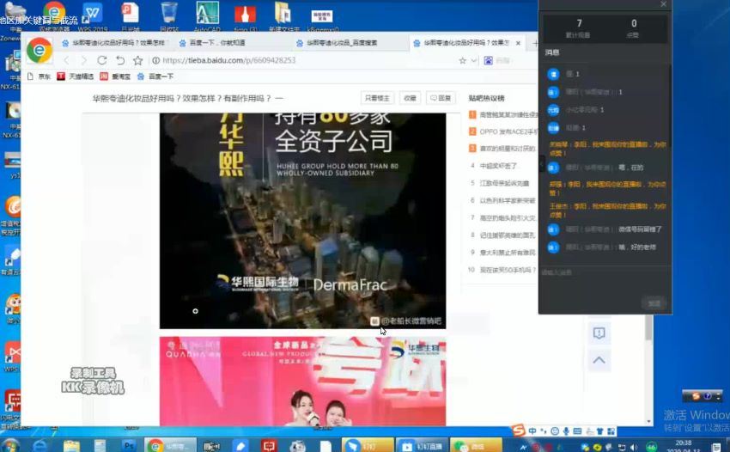
Task: Click the 只看楼主 button
Action: point(377,98)
